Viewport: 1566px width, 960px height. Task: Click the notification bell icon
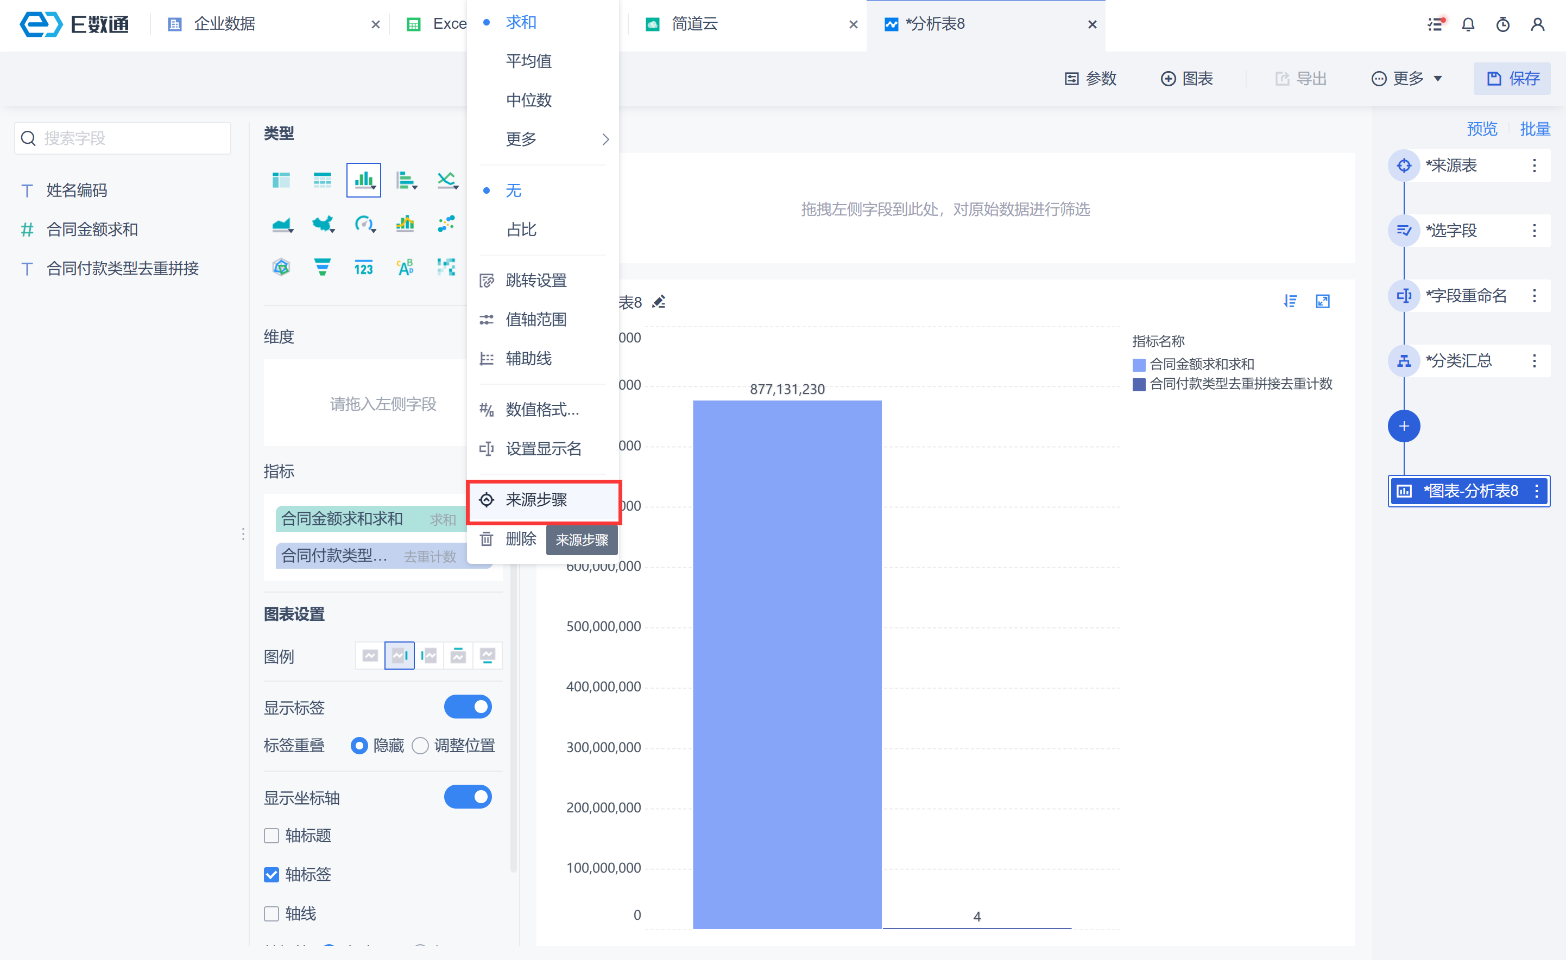pyautogui.click(x=1468, y=24)
